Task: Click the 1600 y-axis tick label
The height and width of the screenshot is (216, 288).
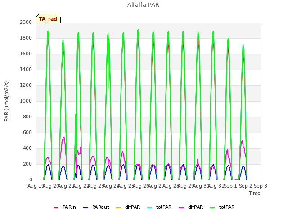Action: click(x=26, y=54)
